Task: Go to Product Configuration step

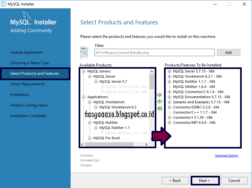Action: tap(29, 105)
